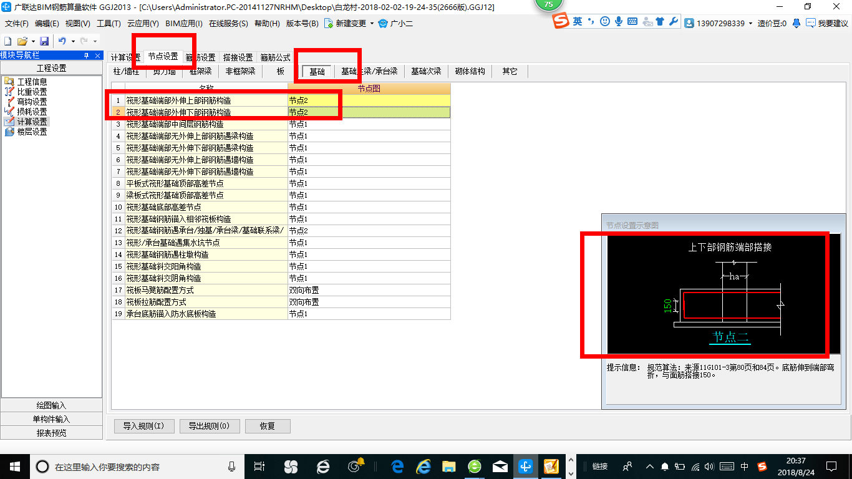Open dropdown arrow next to Open folder
The image size is (852, 479).
coord(32,41)
